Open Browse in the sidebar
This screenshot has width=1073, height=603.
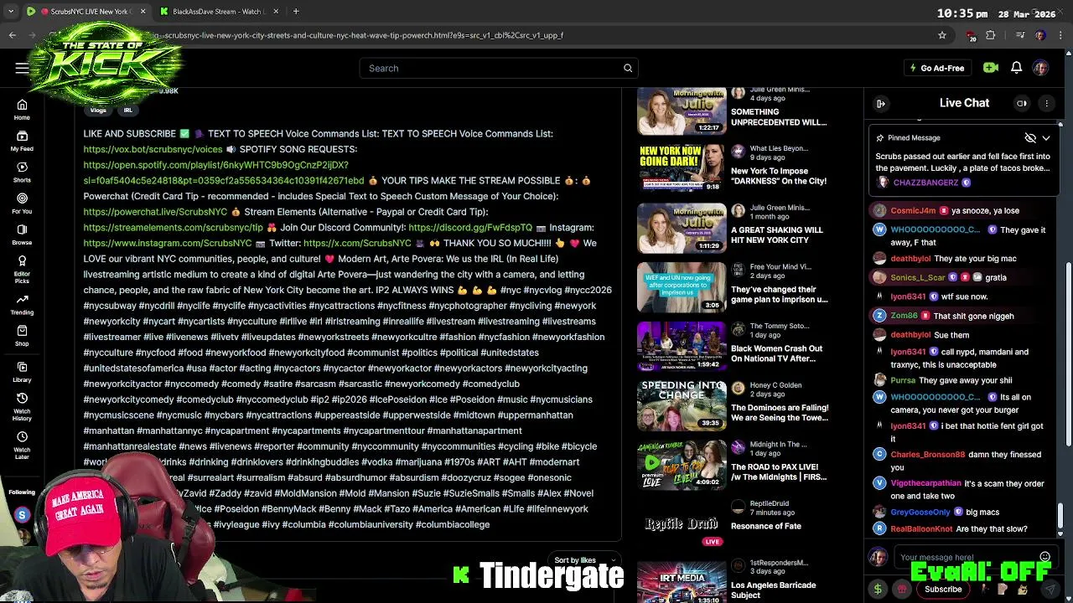(x=22, y=234)
